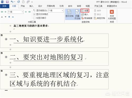The height and width of the screenshot is (98, 132).
Task: Click the 锁定文档 button
Action: [100, 18]
